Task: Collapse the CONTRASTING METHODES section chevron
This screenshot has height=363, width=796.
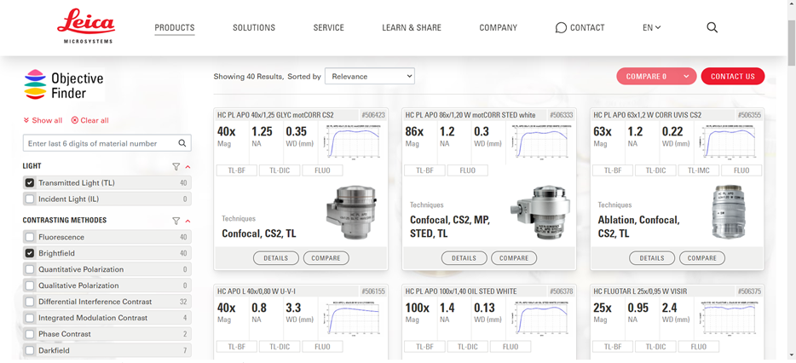Action: pyautogui.click(x=187, y=221)
